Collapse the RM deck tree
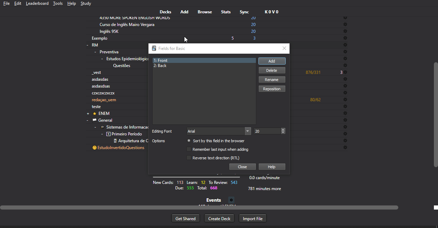The image size is (438, 228). tap(88, 45)
